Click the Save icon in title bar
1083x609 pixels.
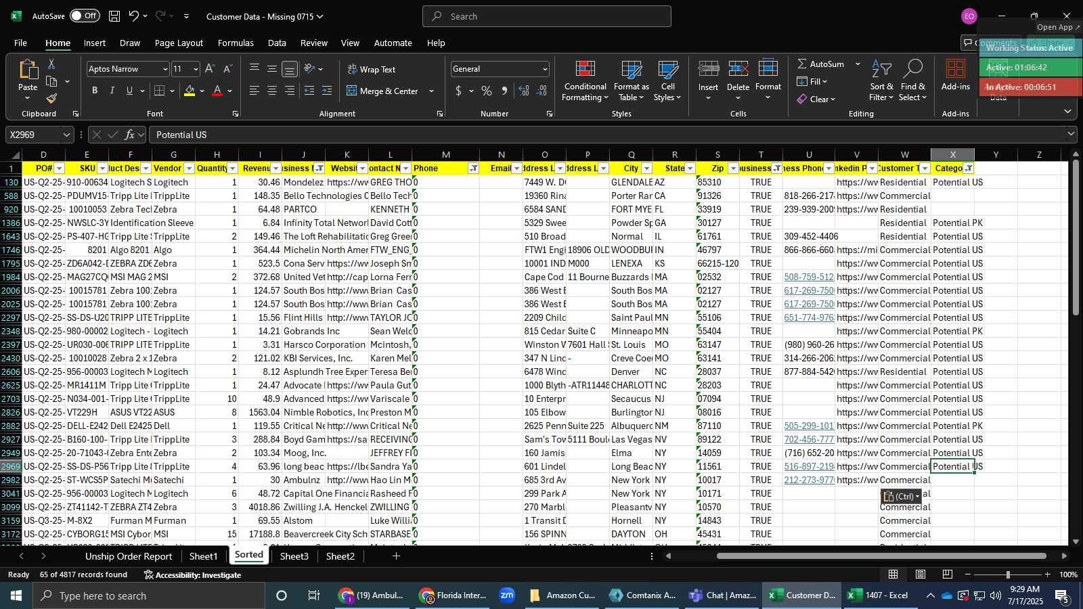(x=114, y=16)
